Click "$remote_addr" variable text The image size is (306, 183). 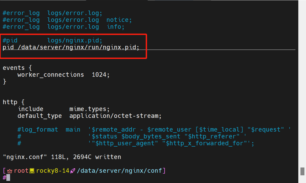[x=114, y=129]
